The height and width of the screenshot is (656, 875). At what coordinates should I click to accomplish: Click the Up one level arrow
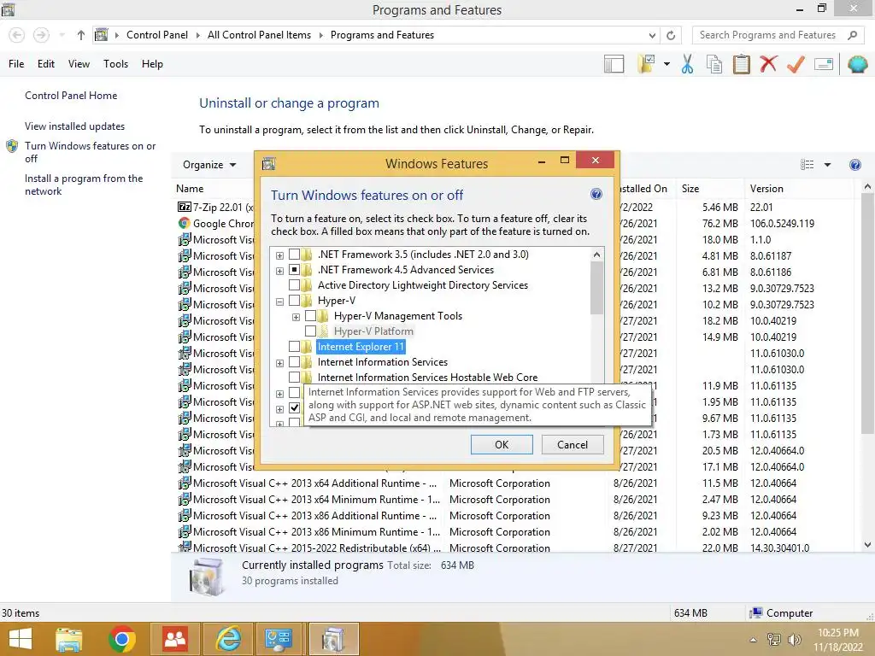click(x=81, y=35)
